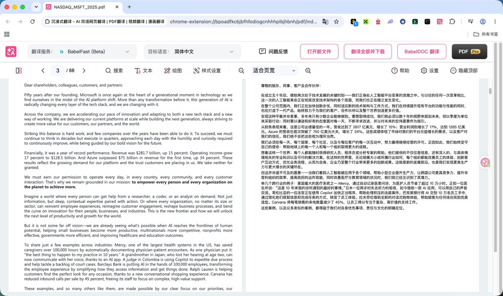The width and height of the screenshot is (503, 296).
Task: Click 打开新文件 to open a new file
Action: (319, 52)
